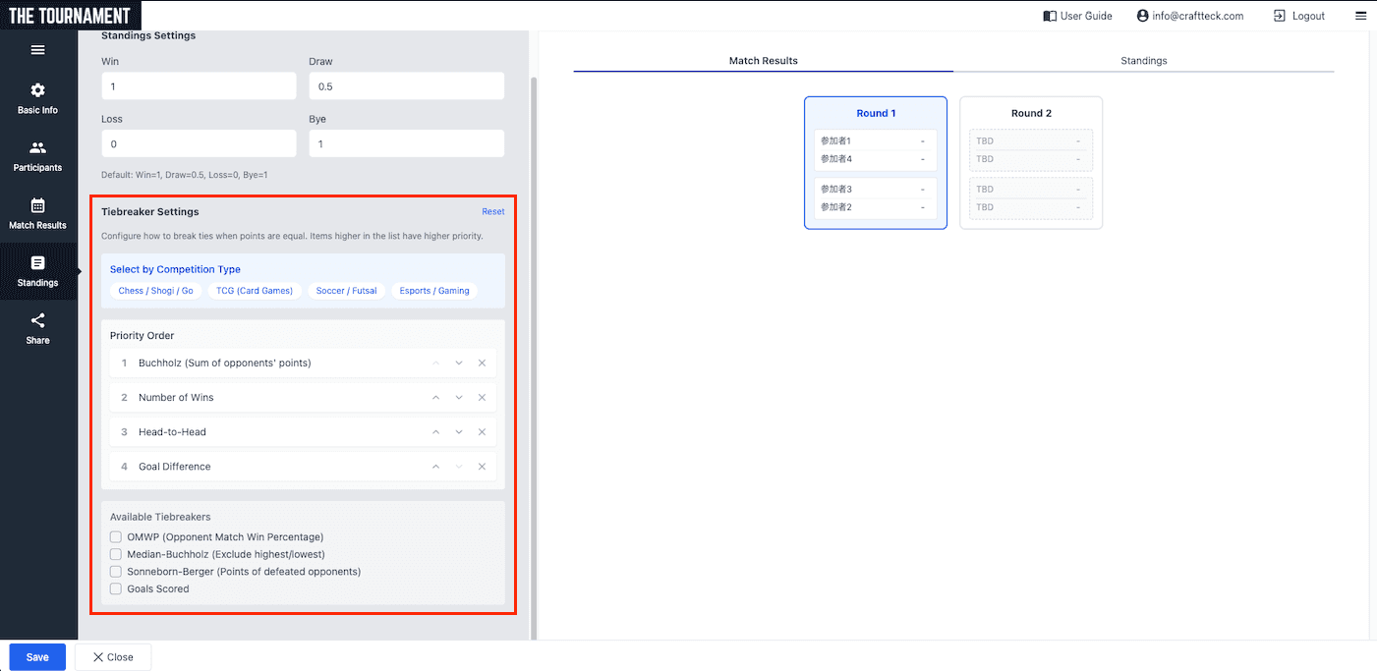The height and width of the screenshot is (671, 1377).
Task: Open the top-right hamburger menu
Action: click(1360, 16)
